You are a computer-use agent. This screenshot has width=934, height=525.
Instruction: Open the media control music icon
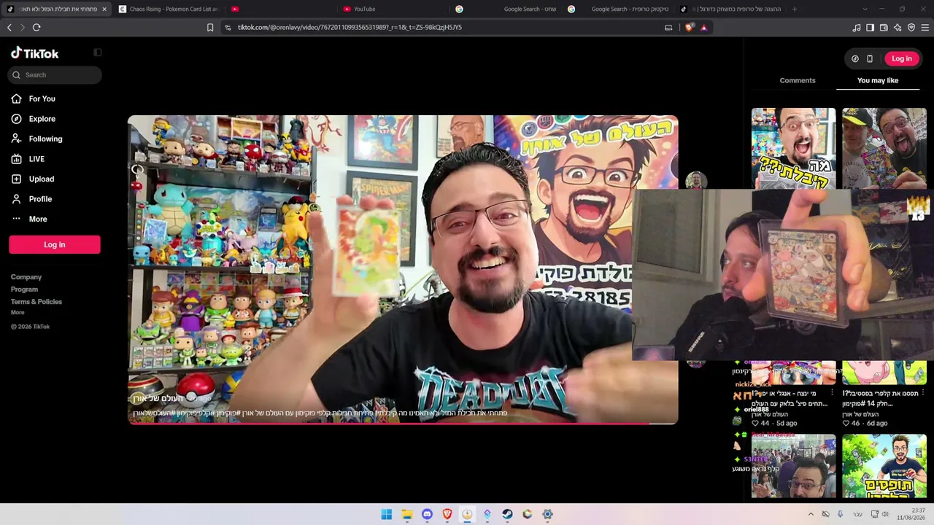point(857,27)
